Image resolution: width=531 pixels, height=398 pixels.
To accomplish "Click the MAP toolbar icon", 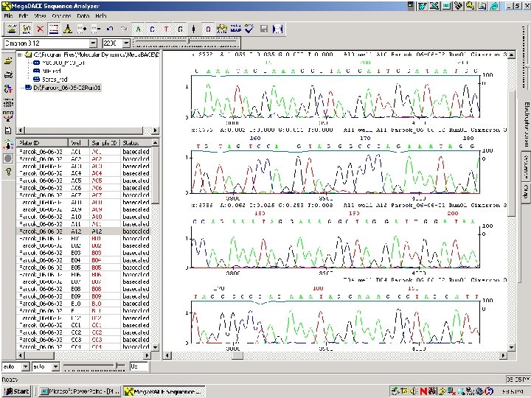I will pos(235,29).
